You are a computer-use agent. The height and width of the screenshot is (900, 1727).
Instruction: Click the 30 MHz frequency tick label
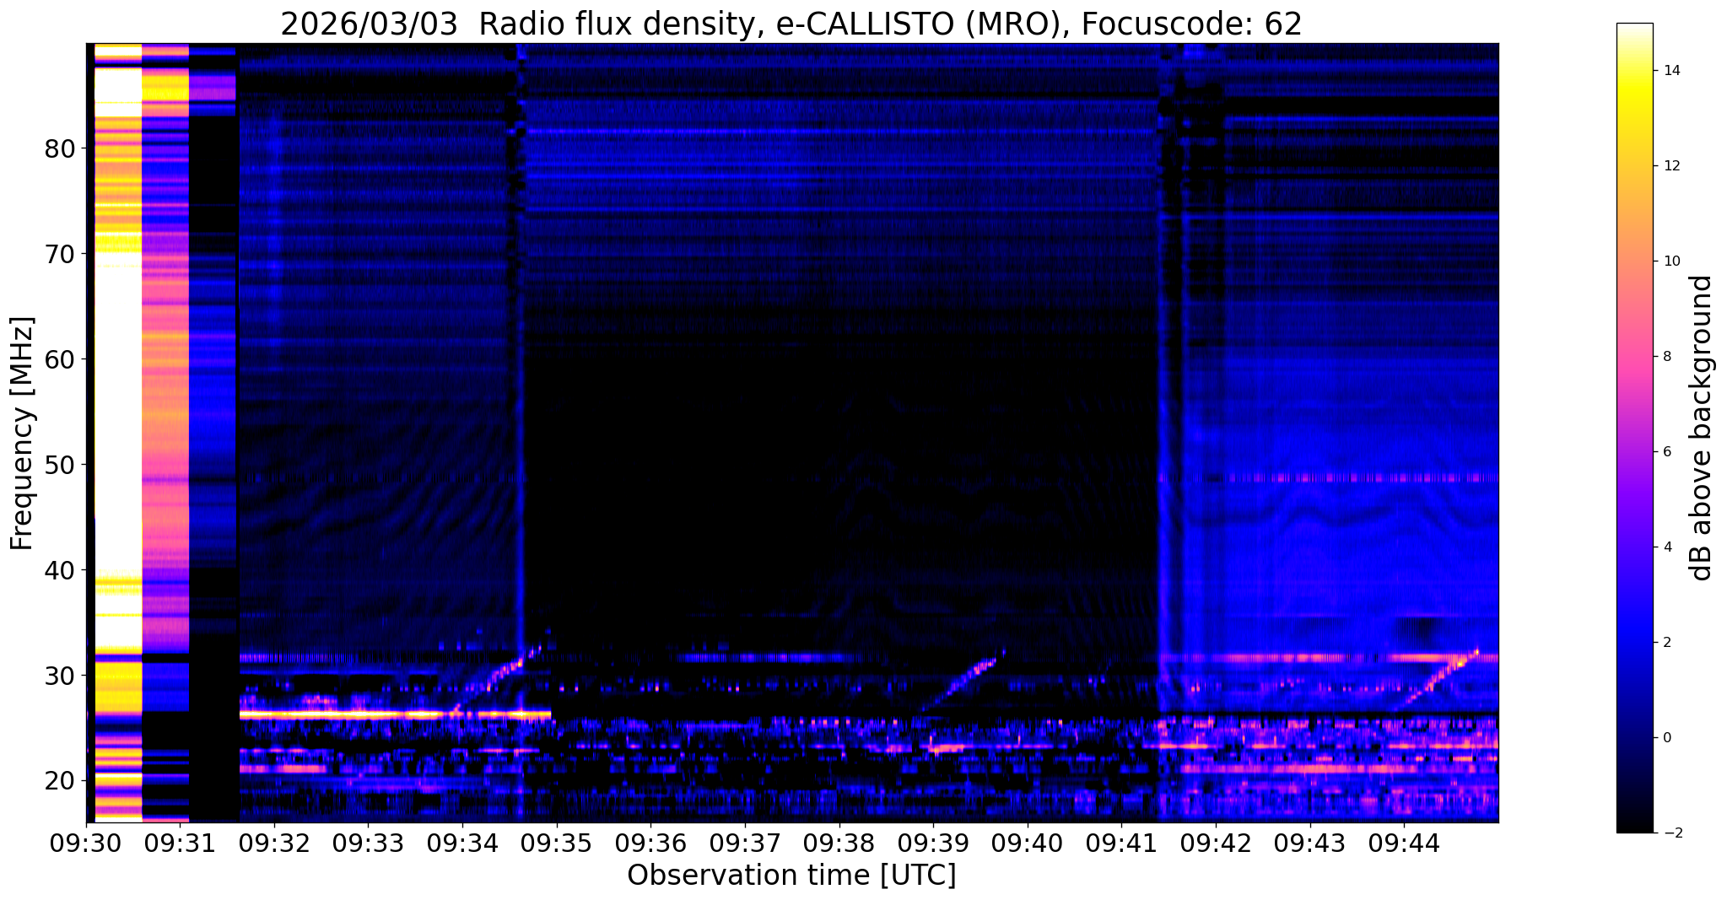(x=58, y=676)
